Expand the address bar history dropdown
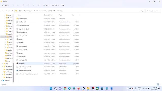 coord(139,11)
